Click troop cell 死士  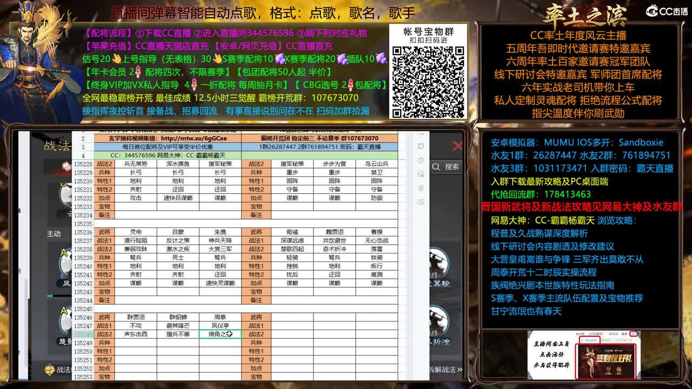(x=178, y=258)
